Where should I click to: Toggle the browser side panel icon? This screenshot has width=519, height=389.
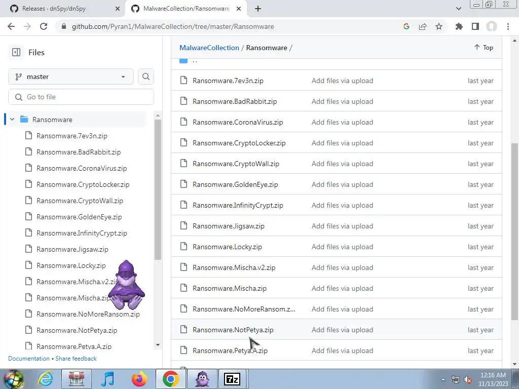pos(475,26)
